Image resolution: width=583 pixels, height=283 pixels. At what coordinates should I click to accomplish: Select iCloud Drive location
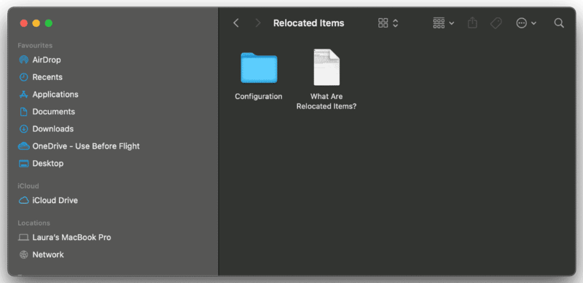tap(55, 201)
